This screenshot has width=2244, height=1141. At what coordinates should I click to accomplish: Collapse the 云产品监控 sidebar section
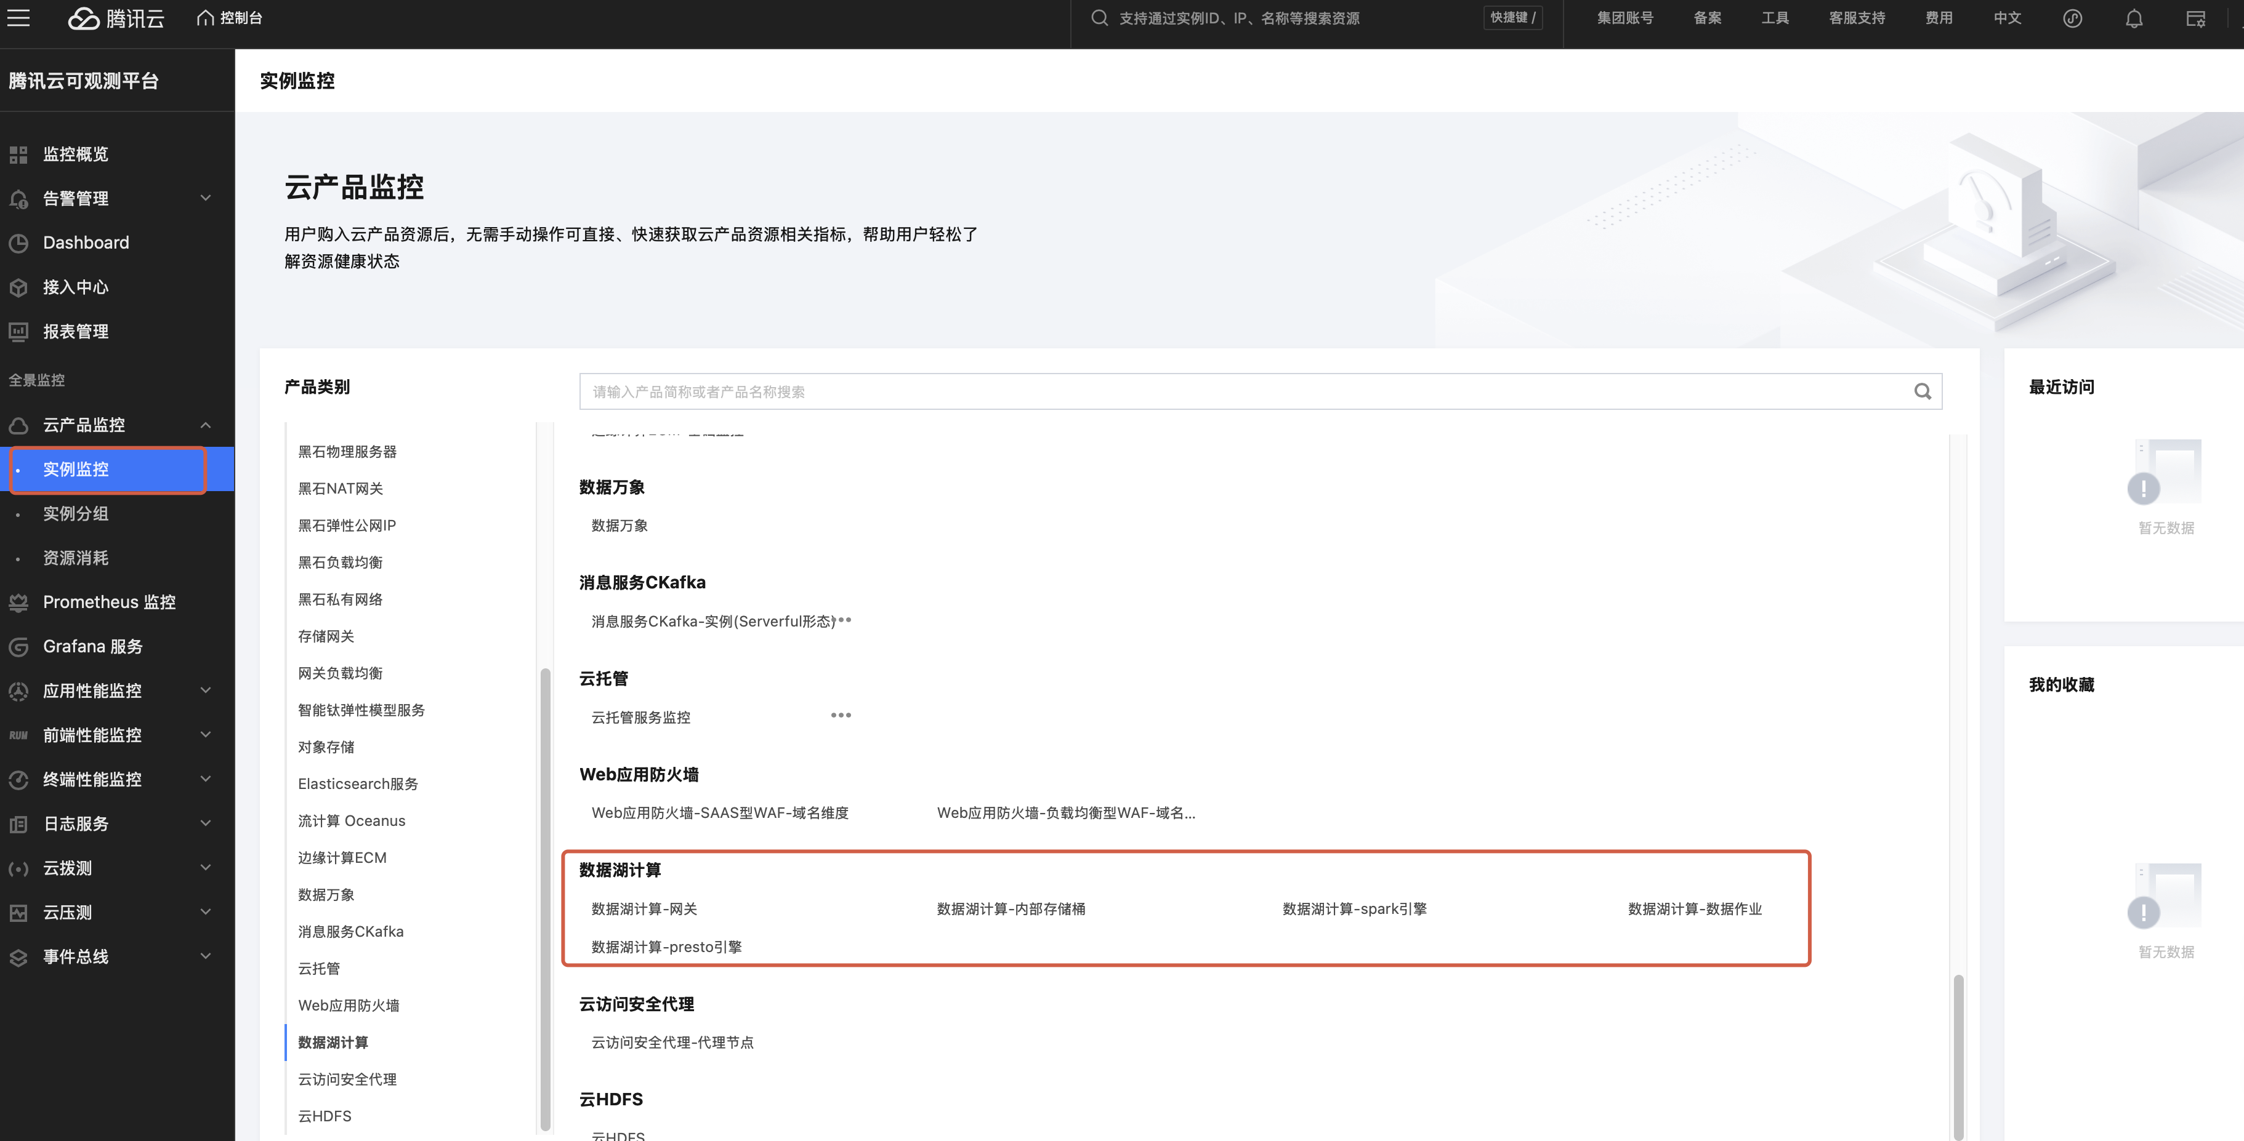204,425
